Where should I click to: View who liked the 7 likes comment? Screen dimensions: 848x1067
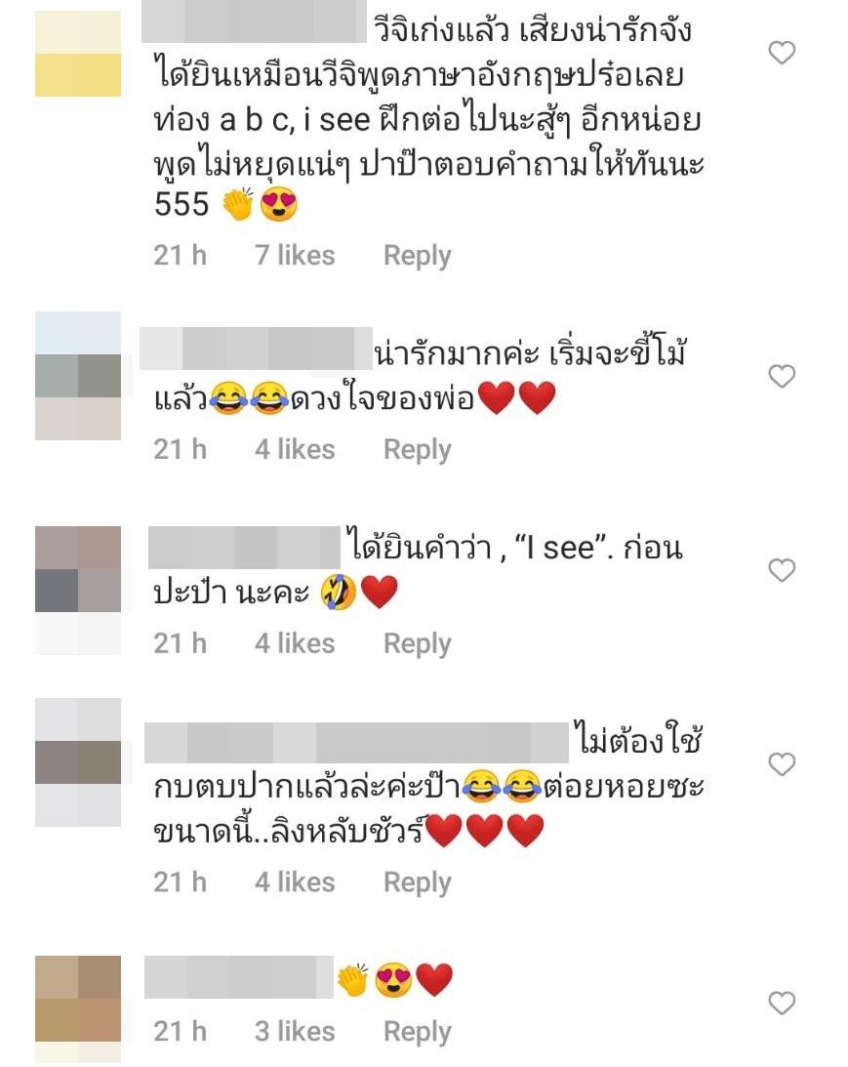(295, 256)
